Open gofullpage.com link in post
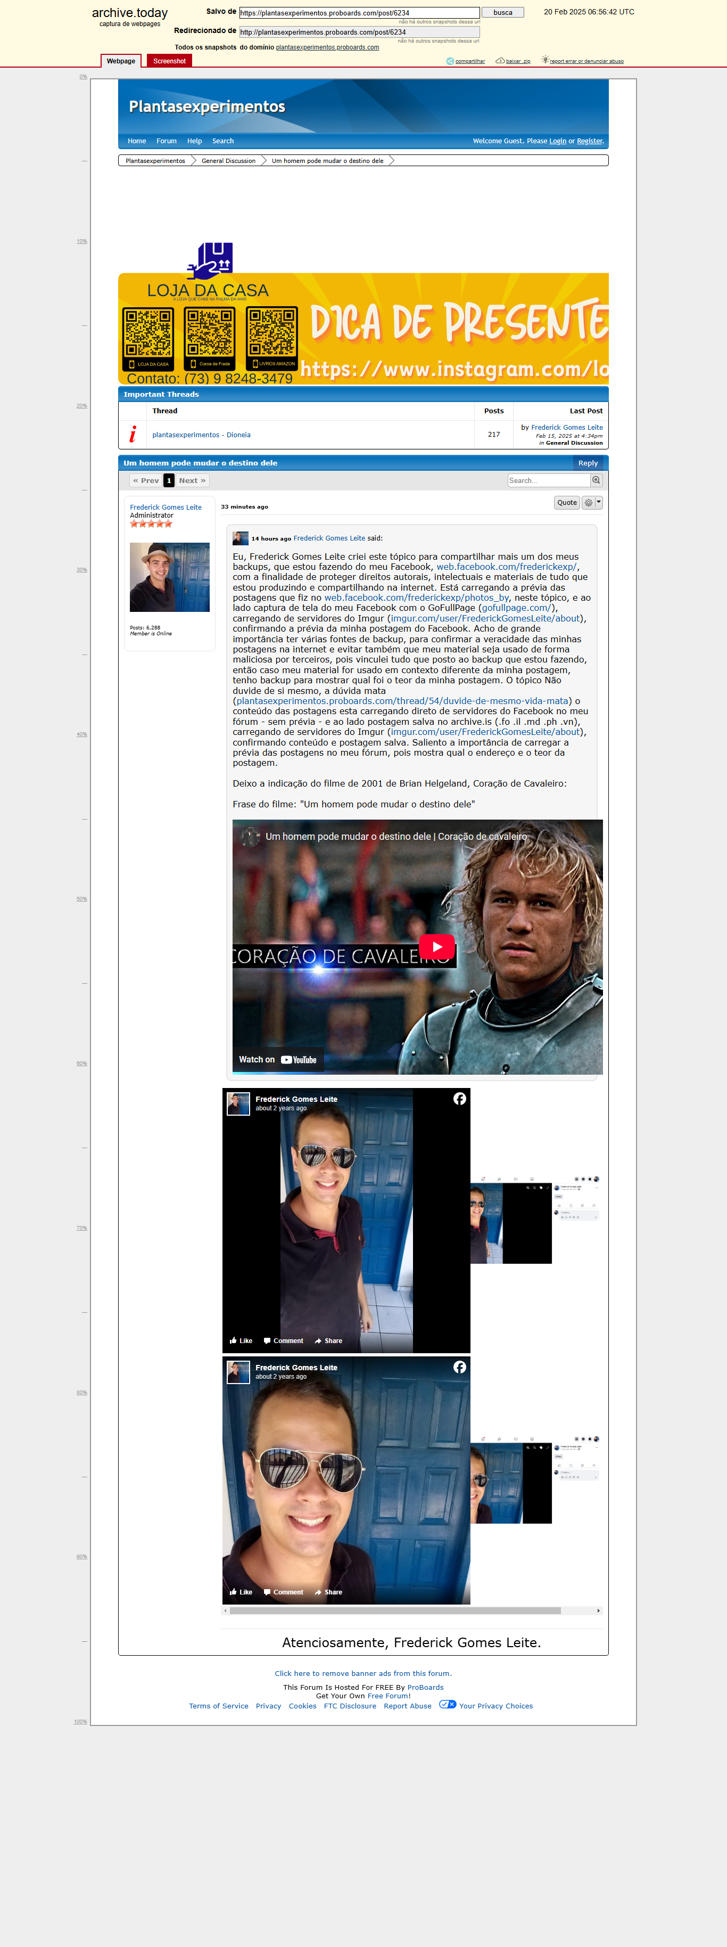This screenshot has width=727, height=1947. (x=517, y=608)
